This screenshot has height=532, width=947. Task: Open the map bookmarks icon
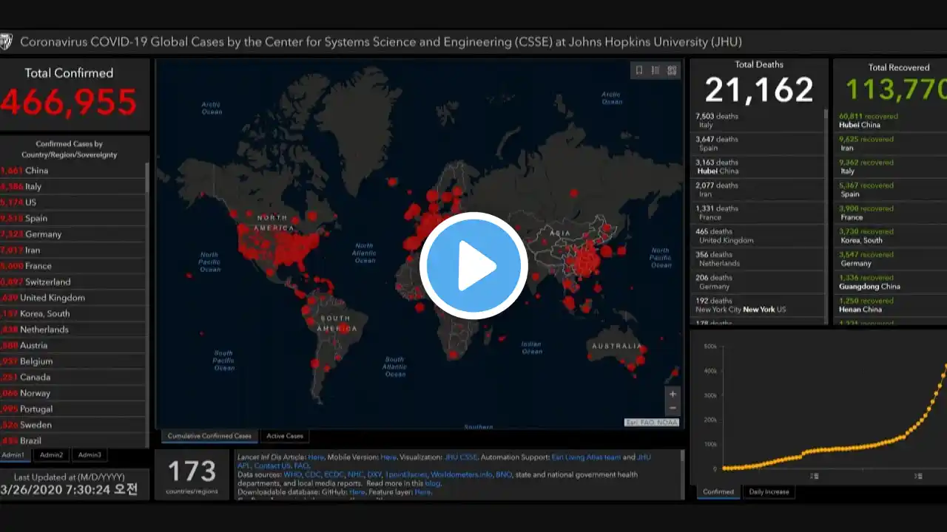639,70
